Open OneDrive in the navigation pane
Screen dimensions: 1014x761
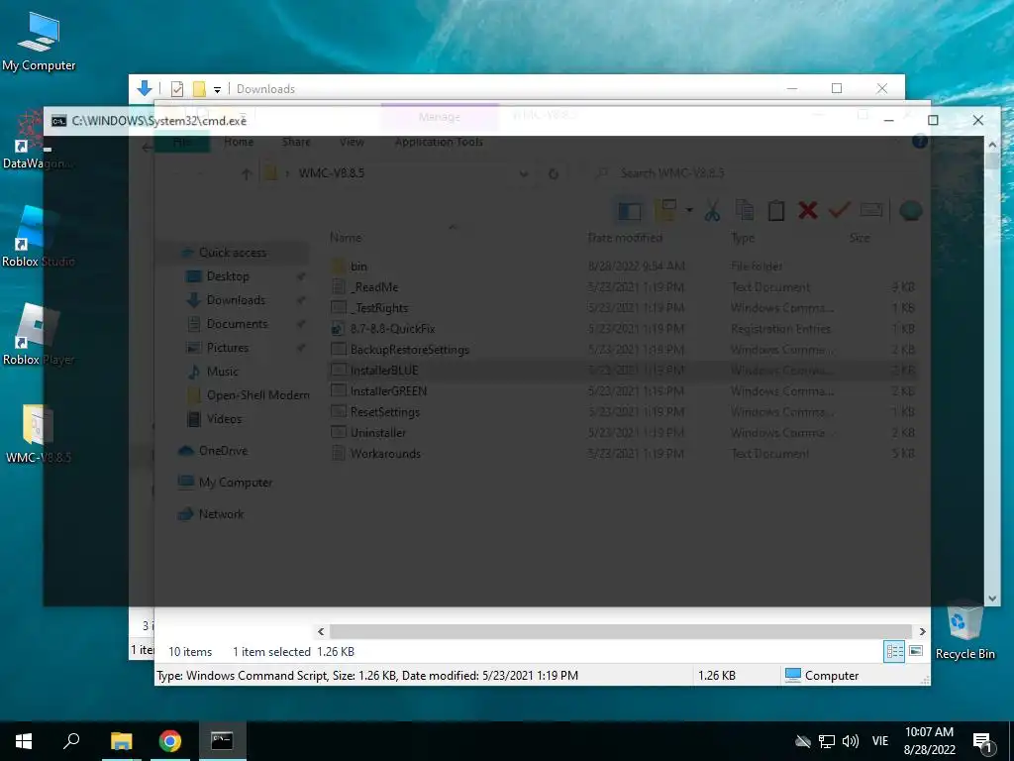coord(223,451)
